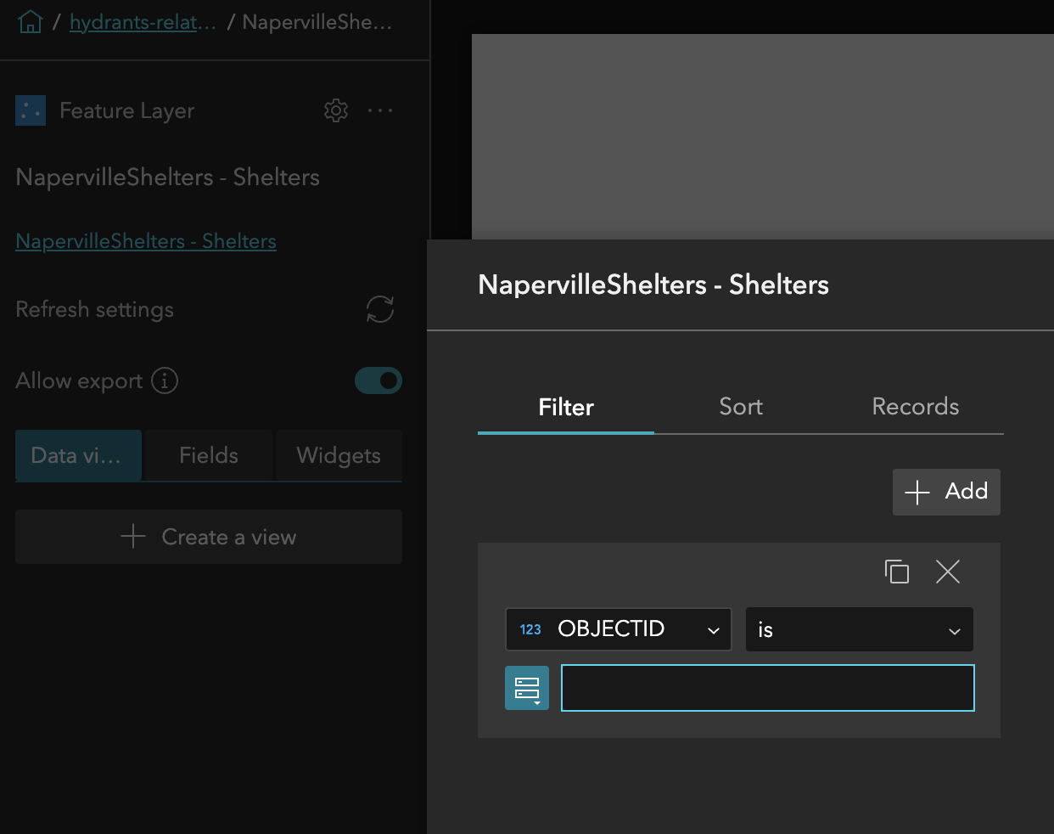Open the Feature Layer settings gear
1054x834 pixels.
pyautogui.click(x=336, y=110)
